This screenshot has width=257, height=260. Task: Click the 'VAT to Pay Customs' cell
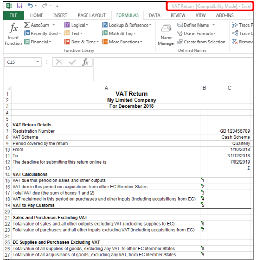click(x=106, y=205)
